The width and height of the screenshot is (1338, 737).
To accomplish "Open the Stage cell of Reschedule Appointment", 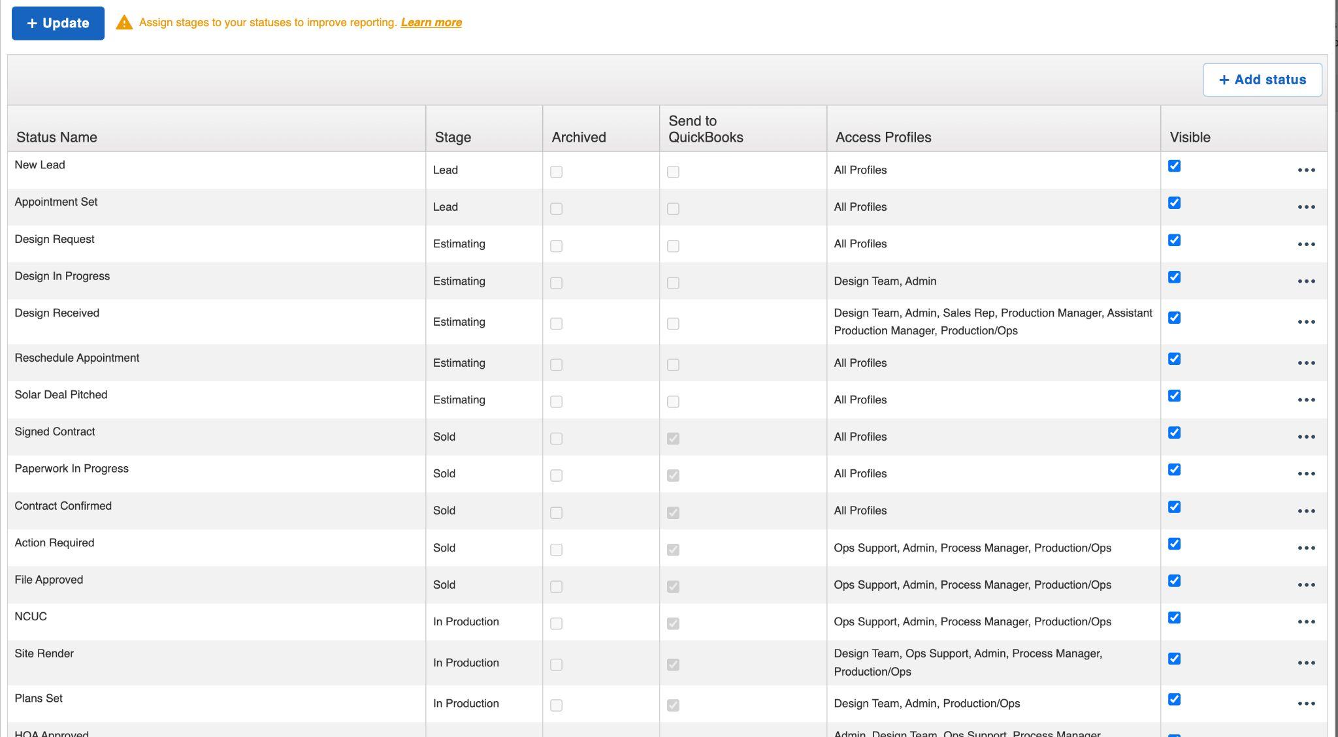I will coord(459,363).
